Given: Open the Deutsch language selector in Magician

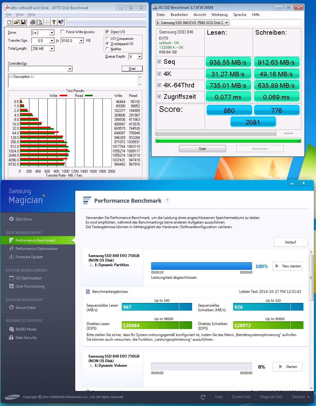Looking at the screenshot, I should coord(301,397).
